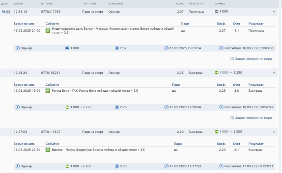The image size is (282, 173).
Task: Click coin stake icon beside 1 000 → 2 250 in summary bar
Action: click(67, 107)
